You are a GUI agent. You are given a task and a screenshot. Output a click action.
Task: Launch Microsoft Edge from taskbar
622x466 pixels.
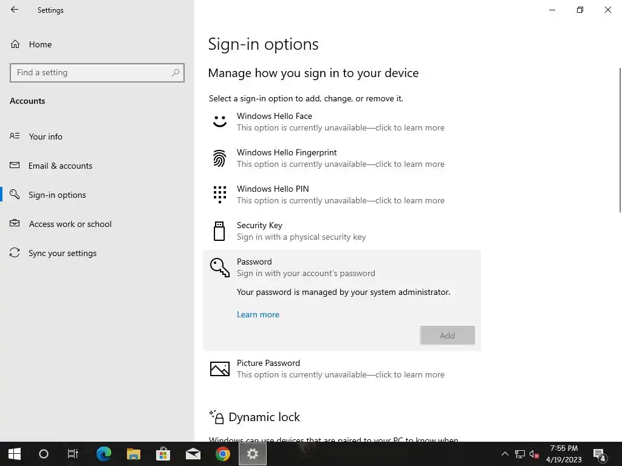click(x=104, y=454)
